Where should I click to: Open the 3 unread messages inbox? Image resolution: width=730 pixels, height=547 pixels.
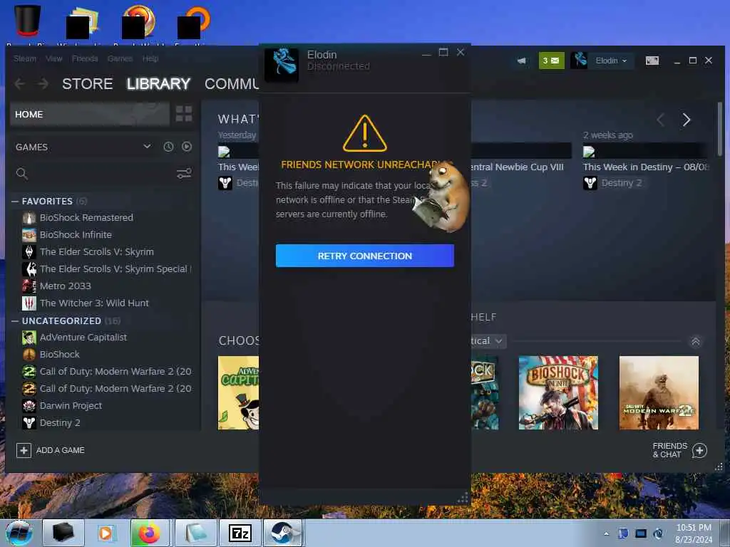(551, 61)
